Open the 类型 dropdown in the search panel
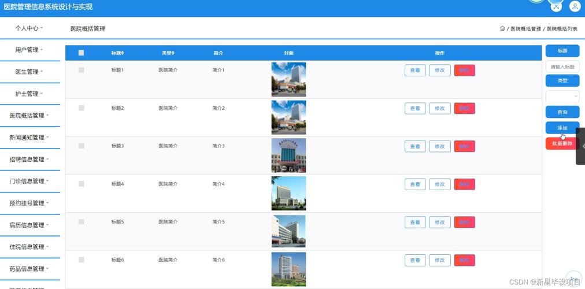This screenshot has height=289, width=585. (x=562, y=96)
